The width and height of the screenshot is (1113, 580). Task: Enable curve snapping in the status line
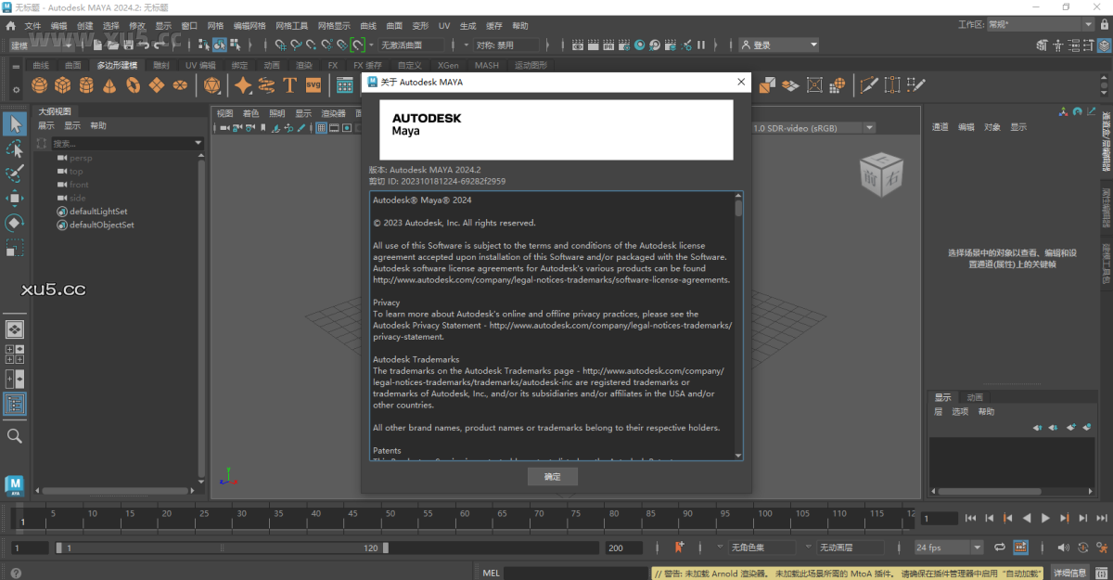click(295, 44)
